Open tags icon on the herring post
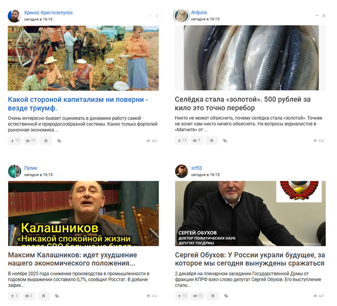The height and width of the screenshot is (306, 337). tap(225, 141)
